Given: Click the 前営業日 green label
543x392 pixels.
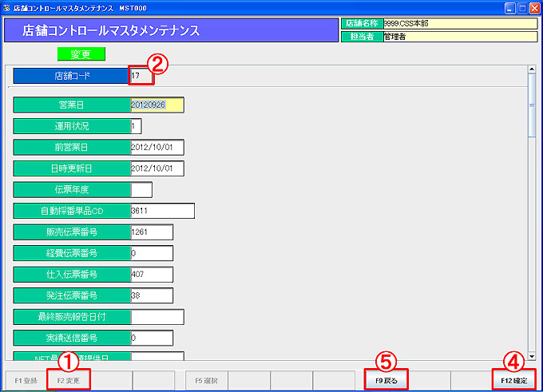Looking at the screenshot, I should [x=72, y=148].
